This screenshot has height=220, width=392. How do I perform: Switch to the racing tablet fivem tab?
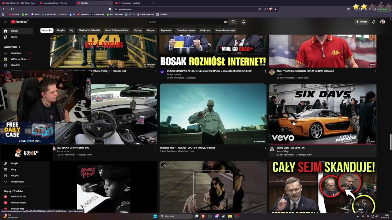pyautogui.click(x=55, y=3)
